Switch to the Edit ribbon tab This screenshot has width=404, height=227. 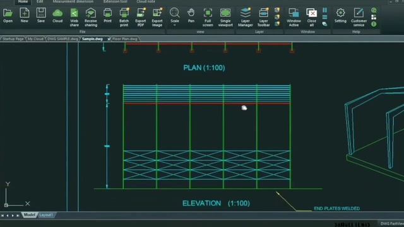point(39,1)
